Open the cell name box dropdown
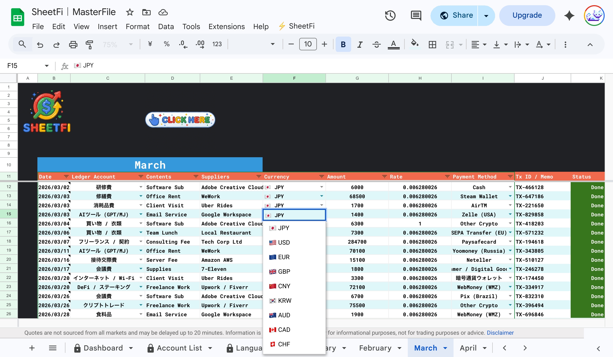The image size is (613, 357). point(47,66)
